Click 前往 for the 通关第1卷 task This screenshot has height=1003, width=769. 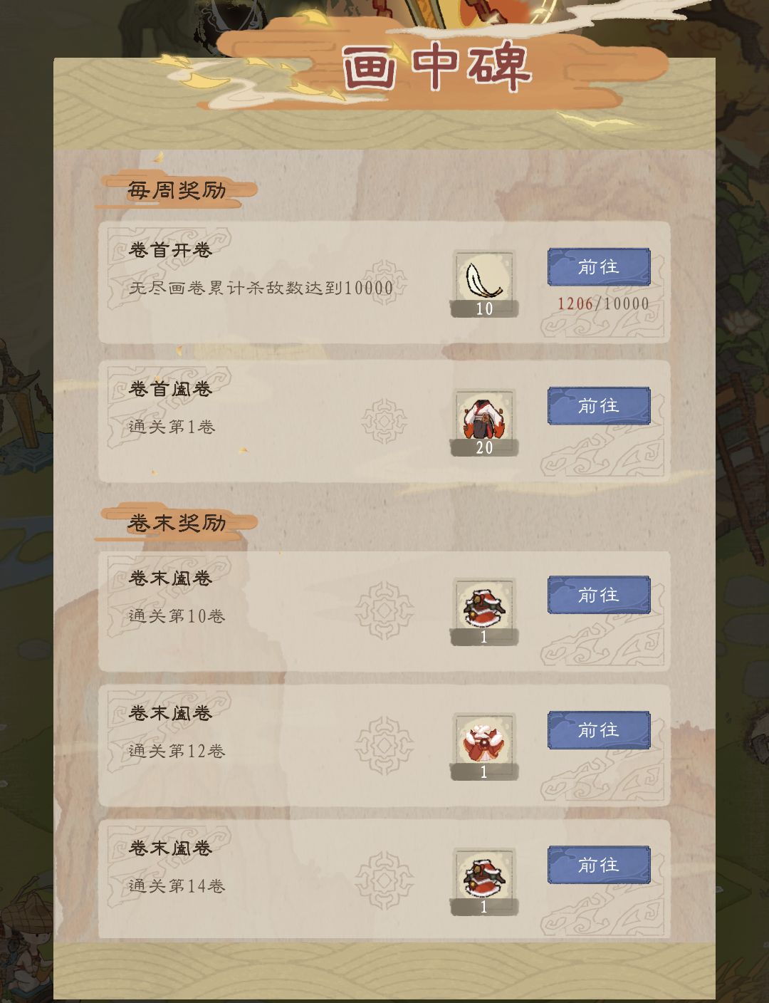coord(599,406)
